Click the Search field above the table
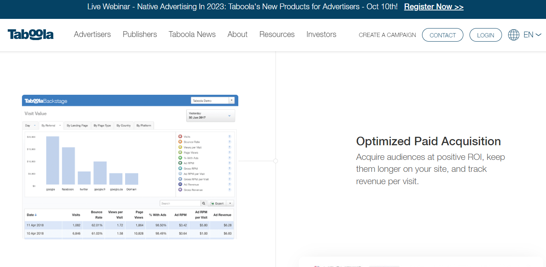The image size is (546, 267). coord(180,203)
